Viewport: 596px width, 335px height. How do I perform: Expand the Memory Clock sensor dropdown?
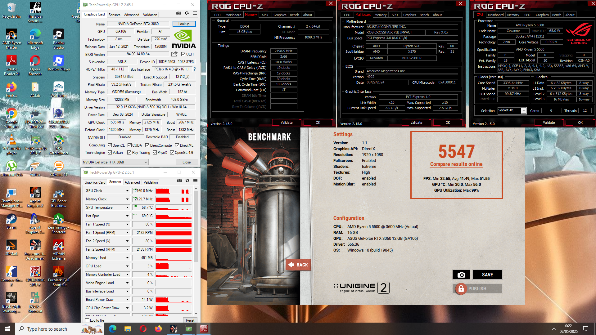click(127, 199)
